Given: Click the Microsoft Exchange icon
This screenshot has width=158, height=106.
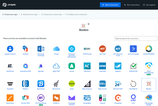Looking at the screenshot, I should tap(41, 49).
